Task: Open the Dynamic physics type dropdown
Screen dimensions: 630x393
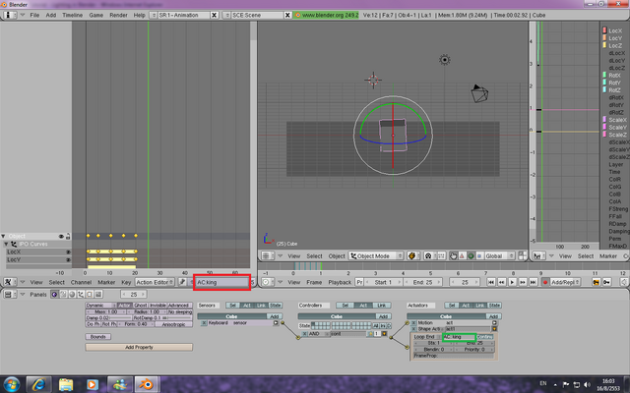Action: [101, 306]
